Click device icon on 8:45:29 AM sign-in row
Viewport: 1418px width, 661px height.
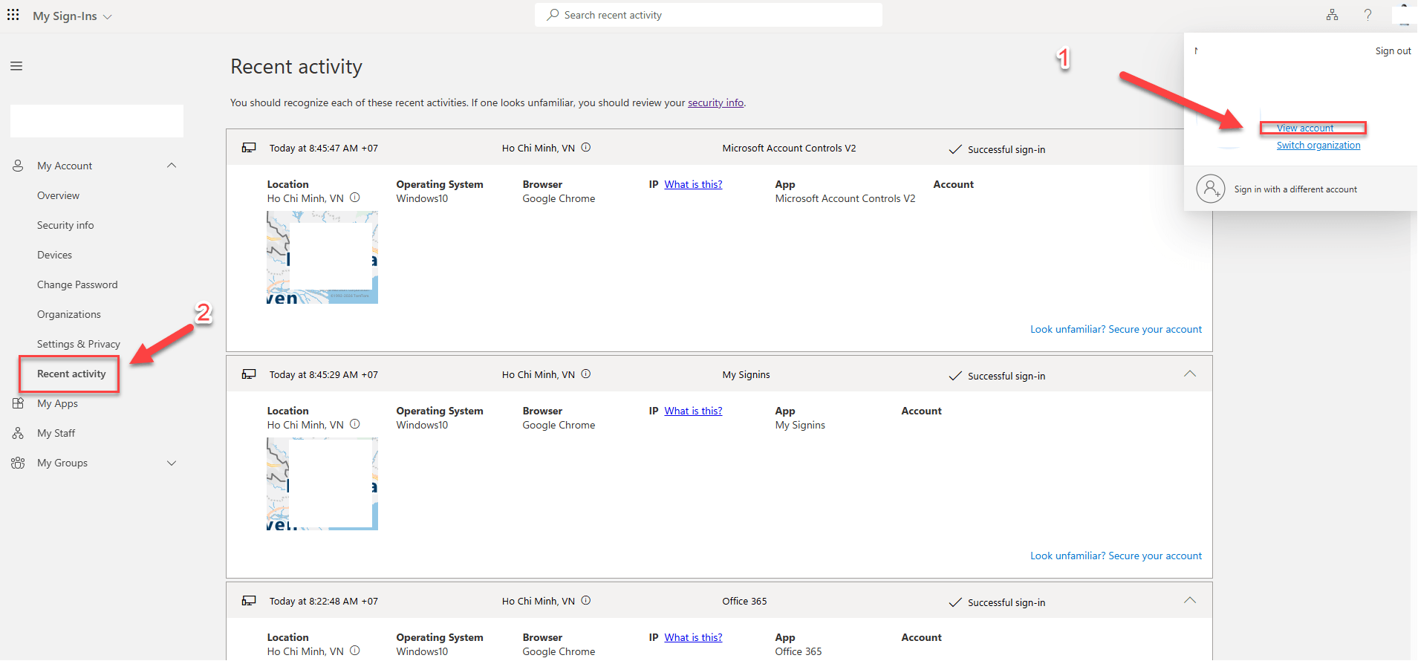[x=249, y=374]
